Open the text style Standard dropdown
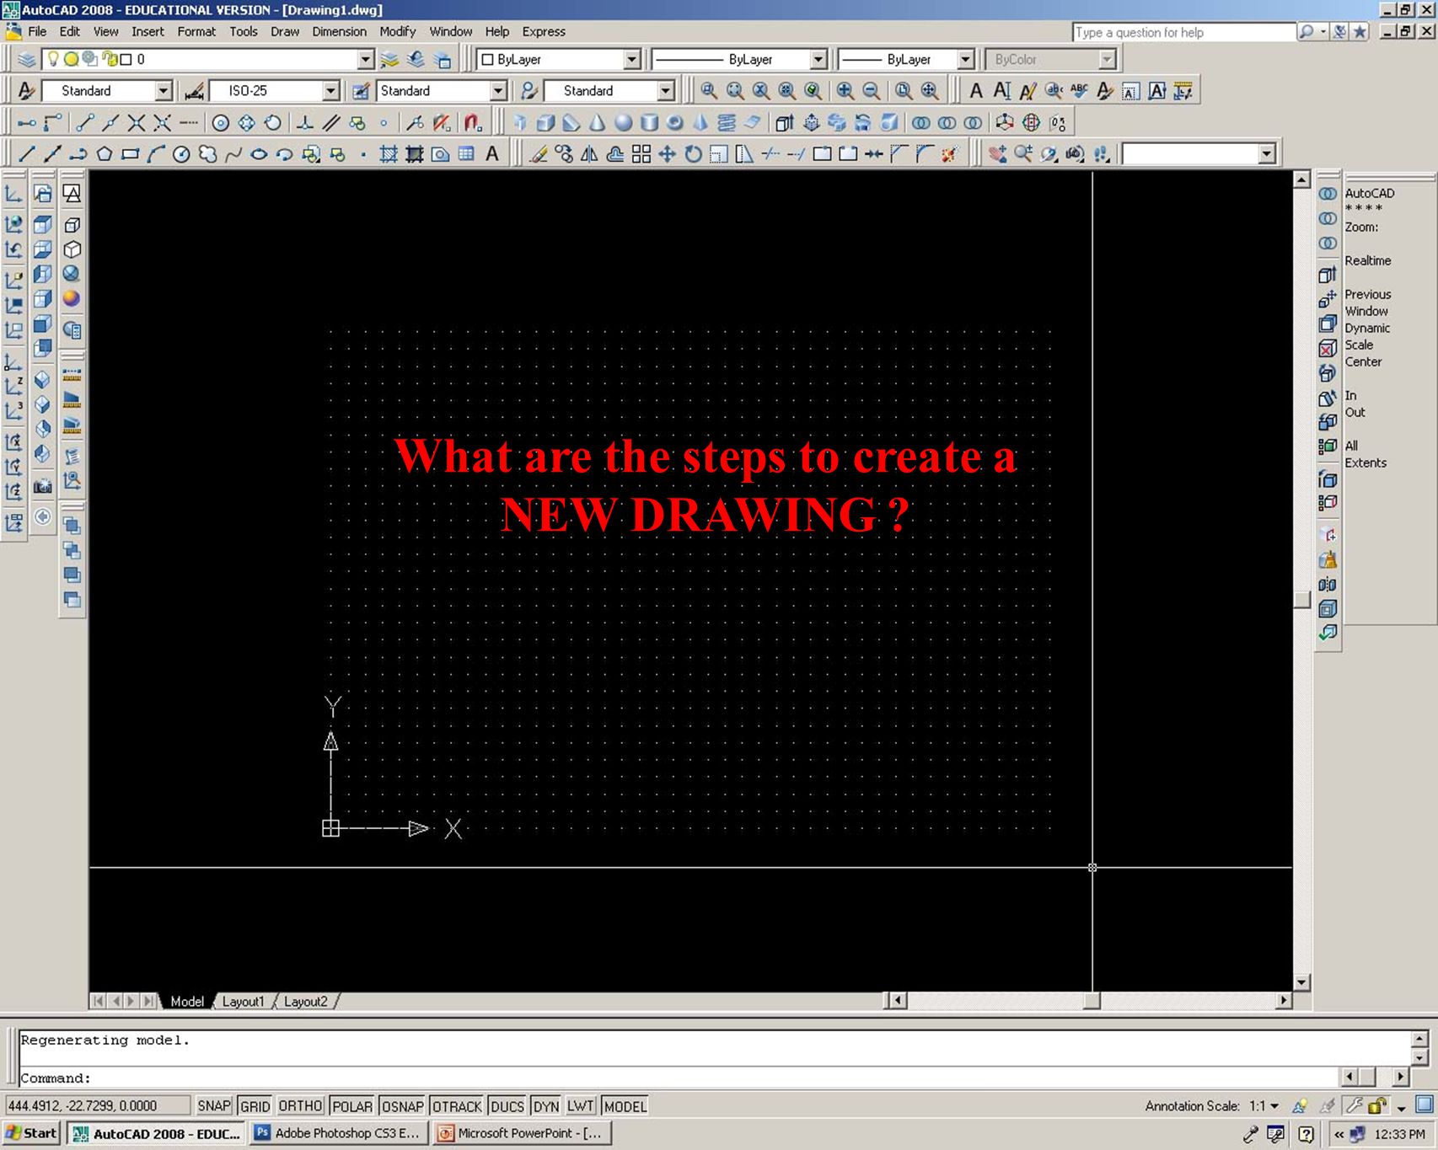The height and width of the screenshot is (1150, 1438). 164,91
